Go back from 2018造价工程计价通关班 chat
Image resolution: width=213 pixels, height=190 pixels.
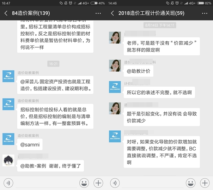112,13
